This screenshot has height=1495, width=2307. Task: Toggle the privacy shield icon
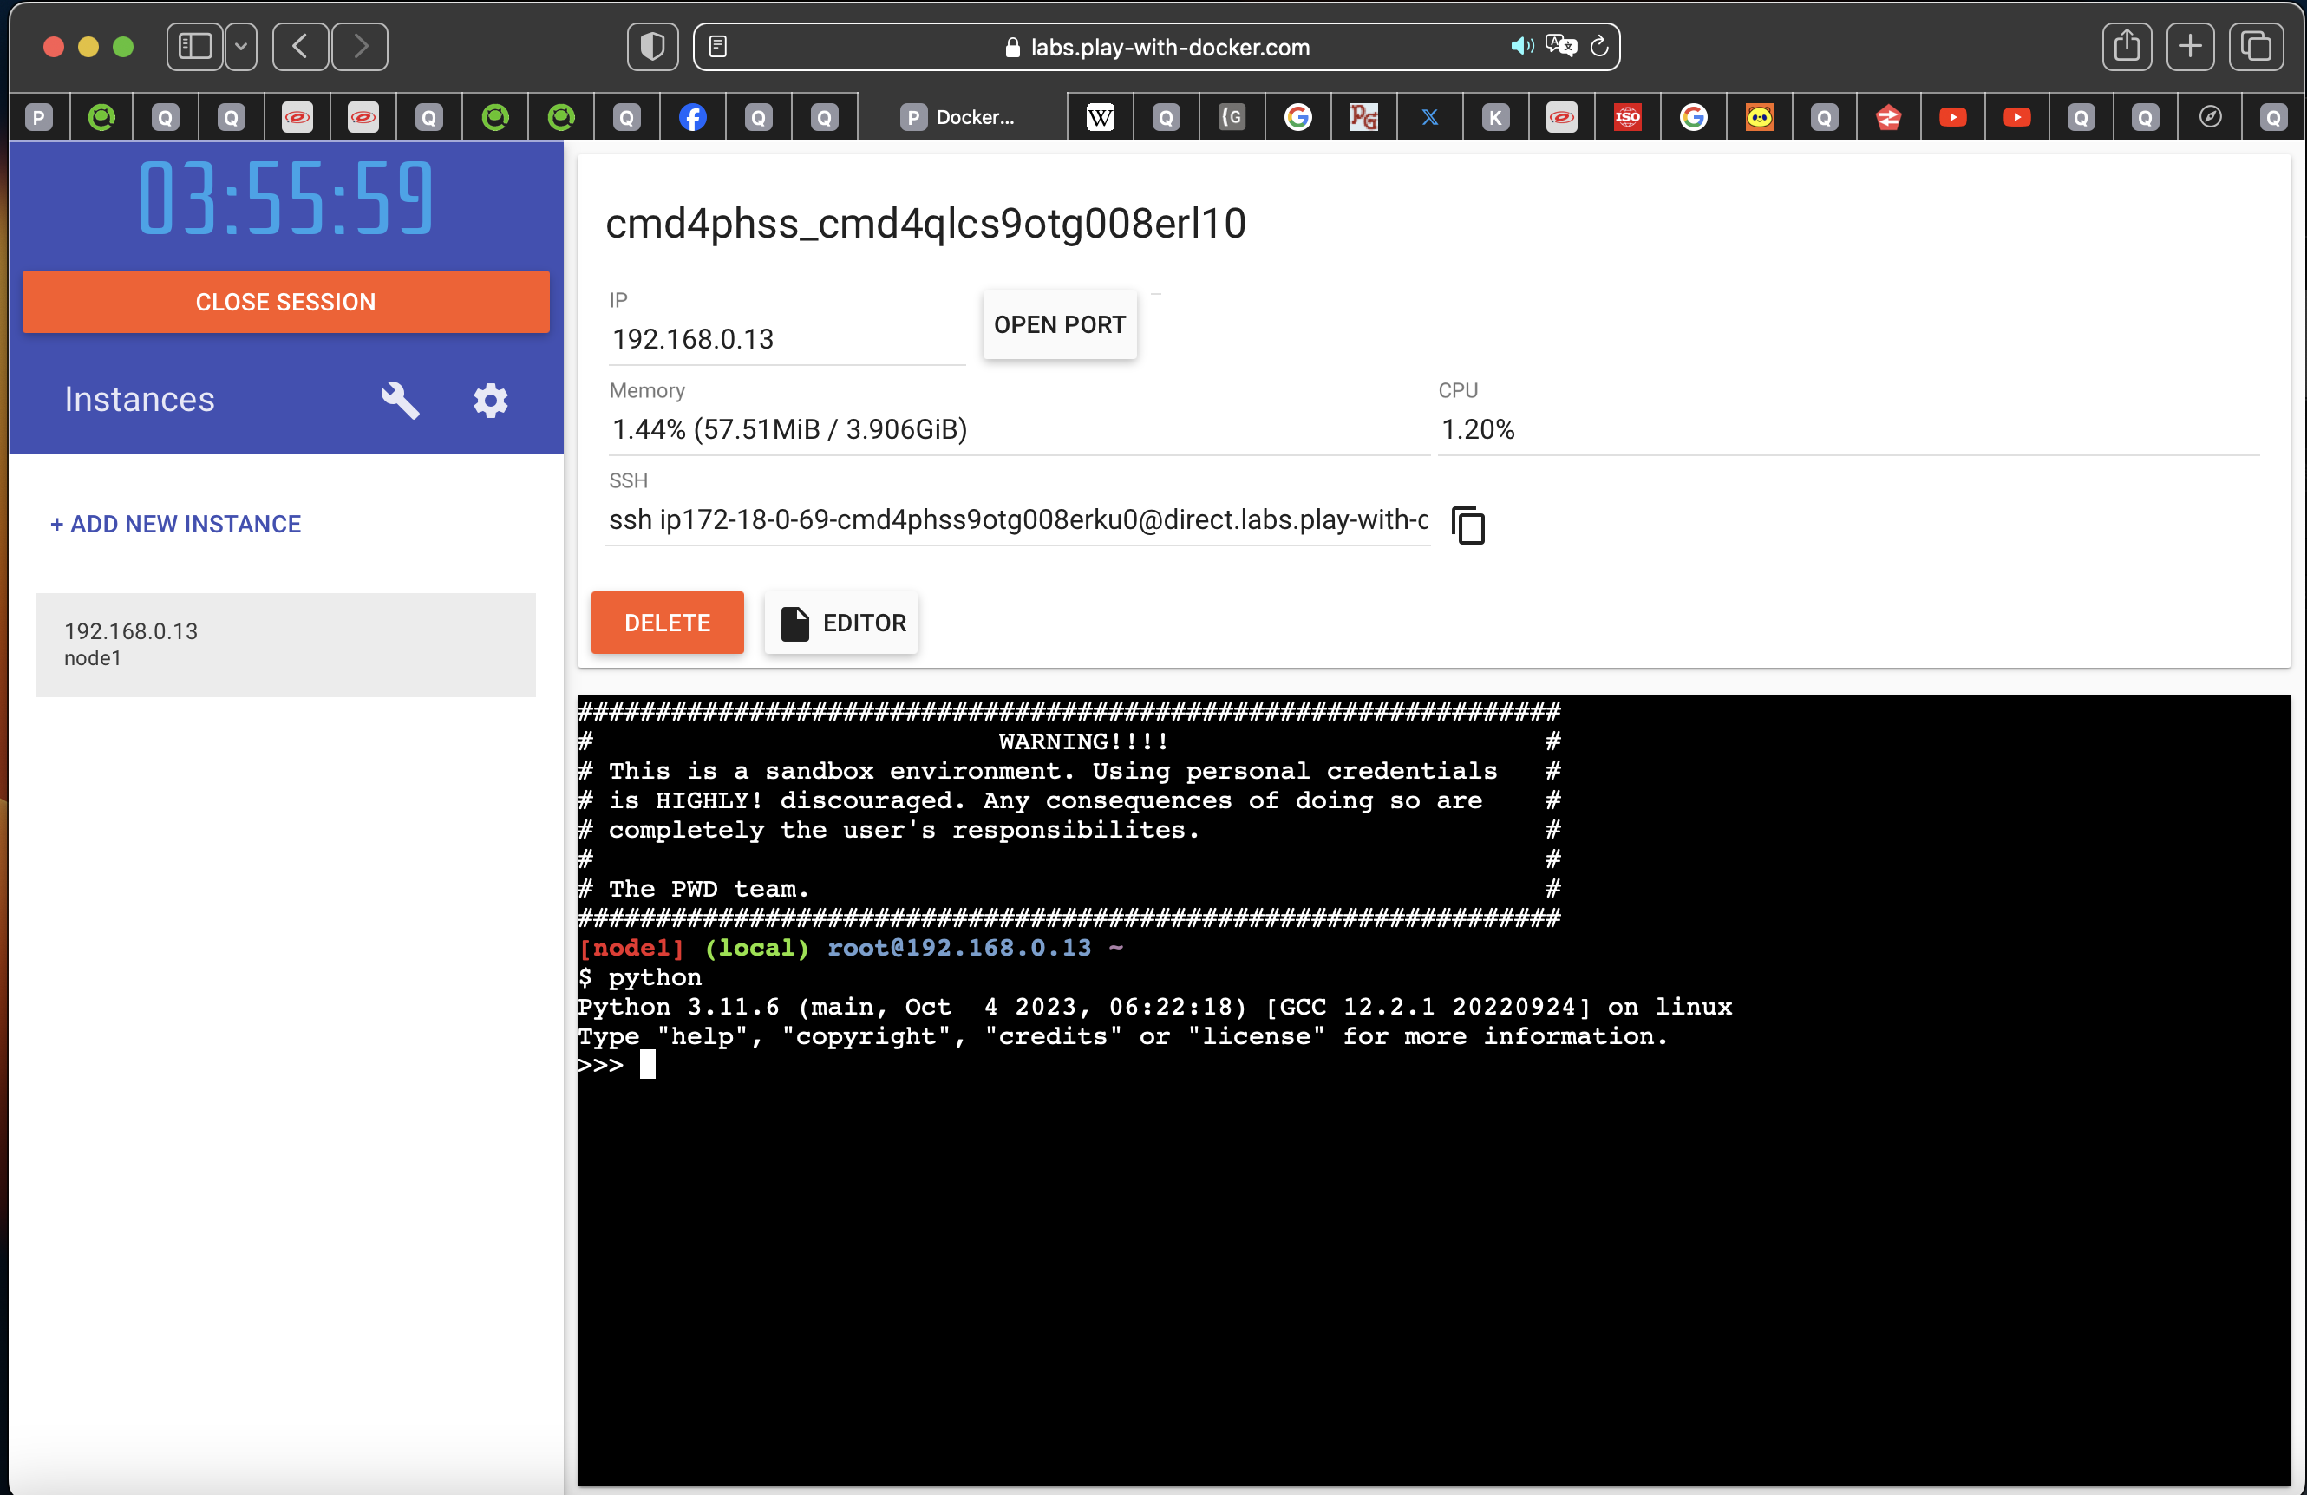(651, 46)
